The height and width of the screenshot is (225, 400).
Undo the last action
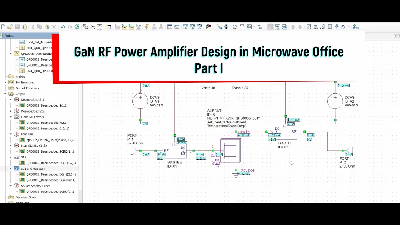pos(63,27)
